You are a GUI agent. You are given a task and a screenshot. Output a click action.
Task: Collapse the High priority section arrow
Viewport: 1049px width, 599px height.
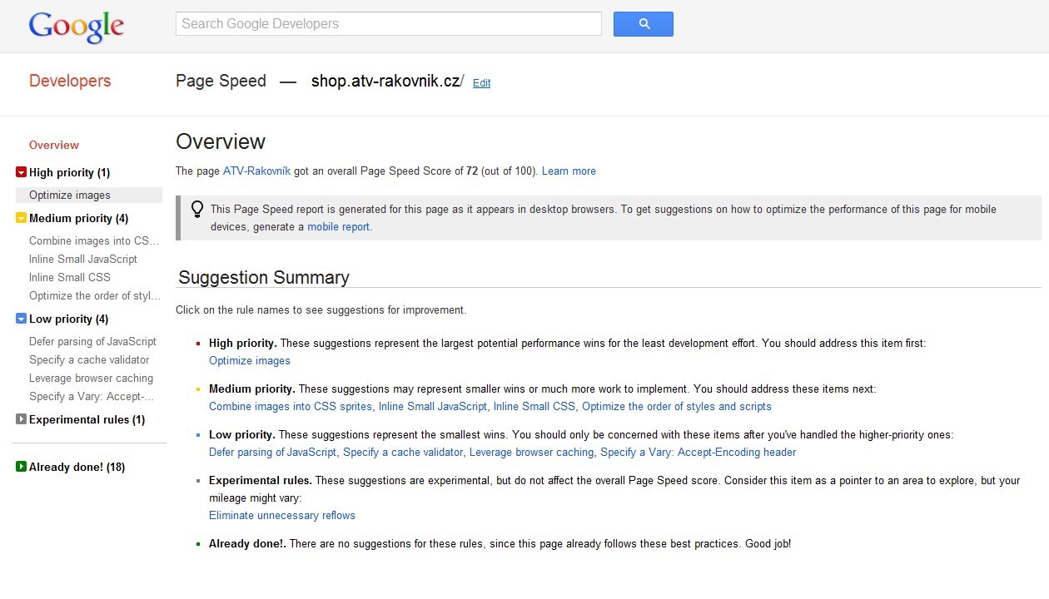pyautogui.click(x=21, y=172)
